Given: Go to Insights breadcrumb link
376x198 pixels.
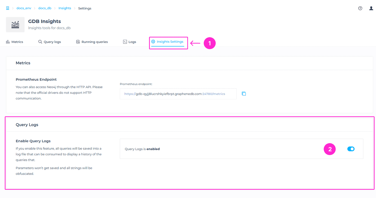Looking at the screenshot, I should [x=65, y=8].
